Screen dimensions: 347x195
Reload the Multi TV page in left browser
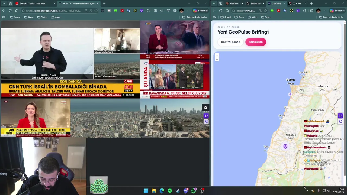(10, 11)
